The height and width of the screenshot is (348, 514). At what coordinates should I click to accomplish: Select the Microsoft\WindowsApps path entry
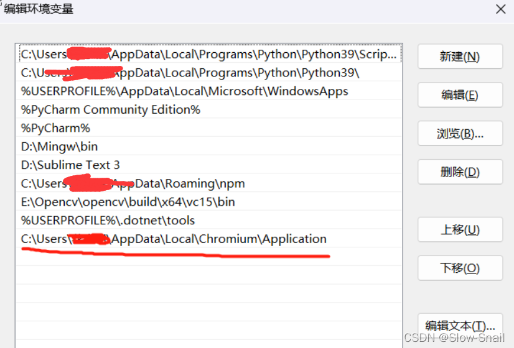(x=209, y=91)
